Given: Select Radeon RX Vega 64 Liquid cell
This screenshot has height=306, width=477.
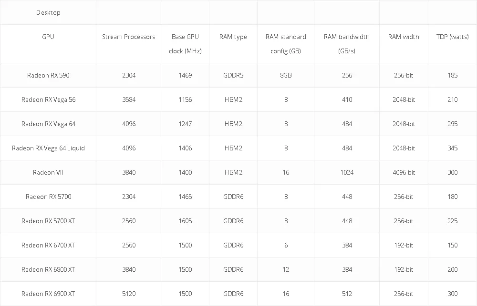Looking at the screenshot, I should (x=48, y=148).
